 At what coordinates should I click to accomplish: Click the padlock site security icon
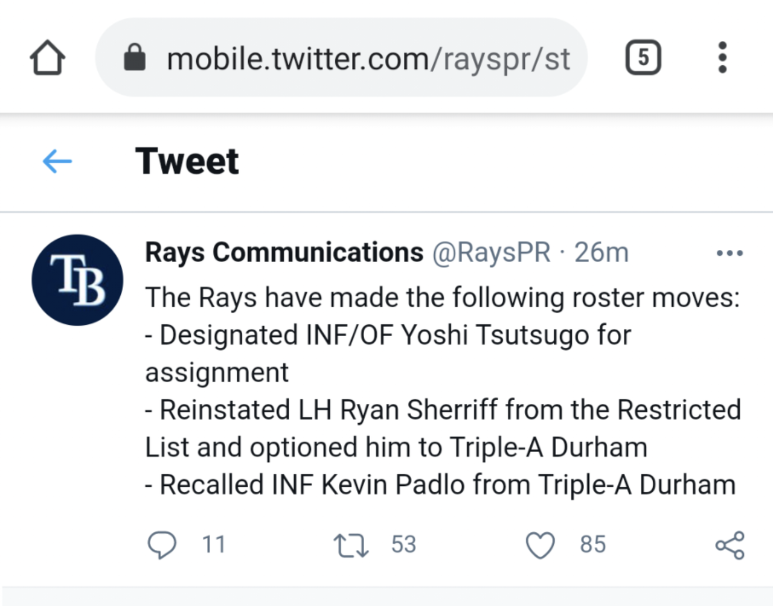[x=135, y=58]
